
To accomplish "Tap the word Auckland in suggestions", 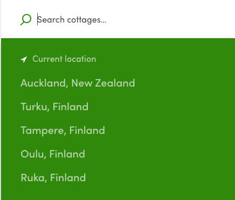I will (x=44, y=83).
